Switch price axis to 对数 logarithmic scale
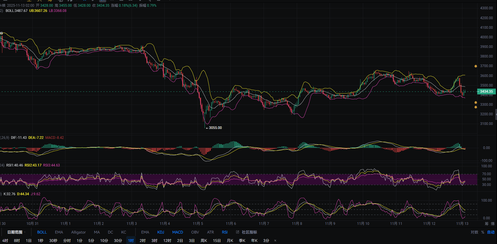The image size is (497, 244). [x=474, y=232]
